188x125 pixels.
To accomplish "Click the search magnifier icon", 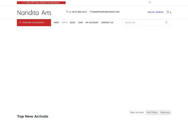I will pos(166,22).
